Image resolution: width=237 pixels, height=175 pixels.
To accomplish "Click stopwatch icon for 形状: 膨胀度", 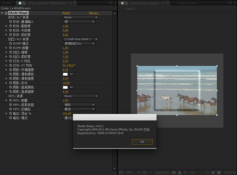I will click(10, 26).
